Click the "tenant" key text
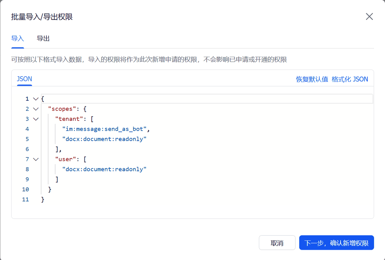 point(69,119)
